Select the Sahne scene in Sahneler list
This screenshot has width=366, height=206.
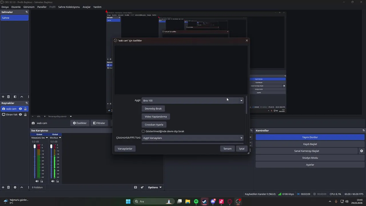click(14, 18)
